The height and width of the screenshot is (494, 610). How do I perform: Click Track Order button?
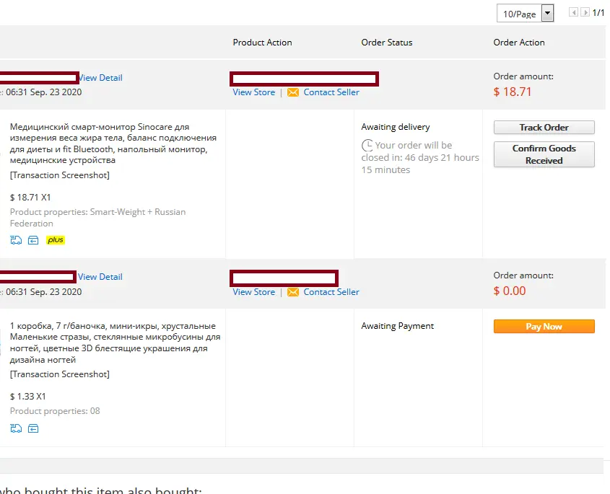544,128
